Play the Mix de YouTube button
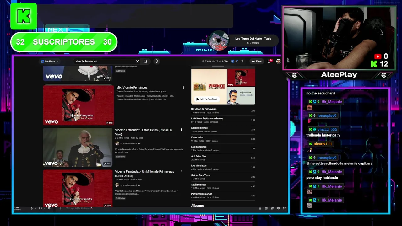 [206, 99]
